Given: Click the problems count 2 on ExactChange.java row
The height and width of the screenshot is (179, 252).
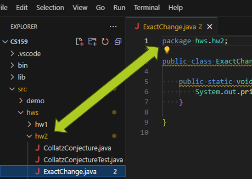Looking at the screenshot, I should tap(115, 172).
